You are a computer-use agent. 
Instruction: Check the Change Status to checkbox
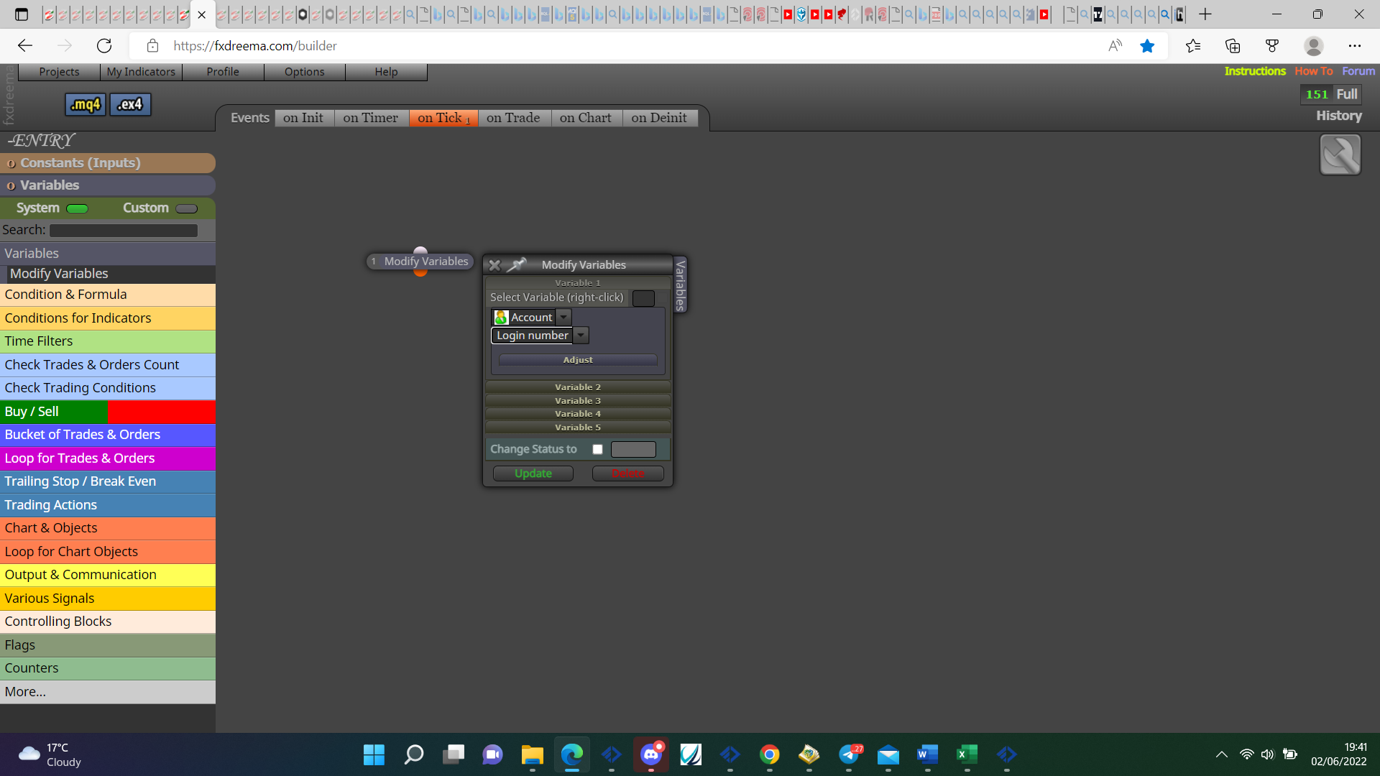(597, 450)
